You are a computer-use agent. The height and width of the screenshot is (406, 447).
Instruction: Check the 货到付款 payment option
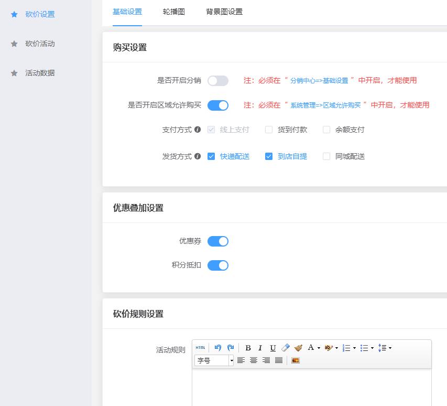[x=268, y=130]
